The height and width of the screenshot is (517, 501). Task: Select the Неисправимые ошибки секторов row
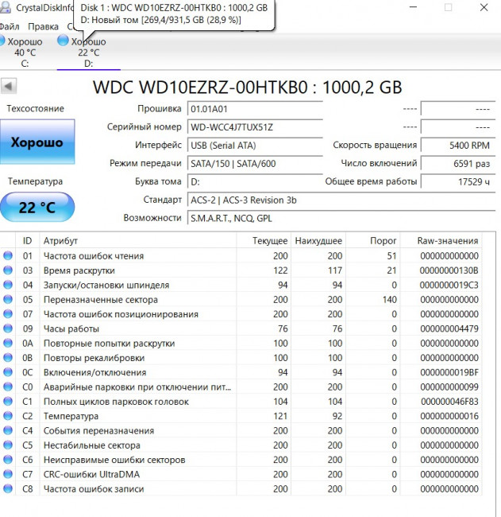point(241,459)
